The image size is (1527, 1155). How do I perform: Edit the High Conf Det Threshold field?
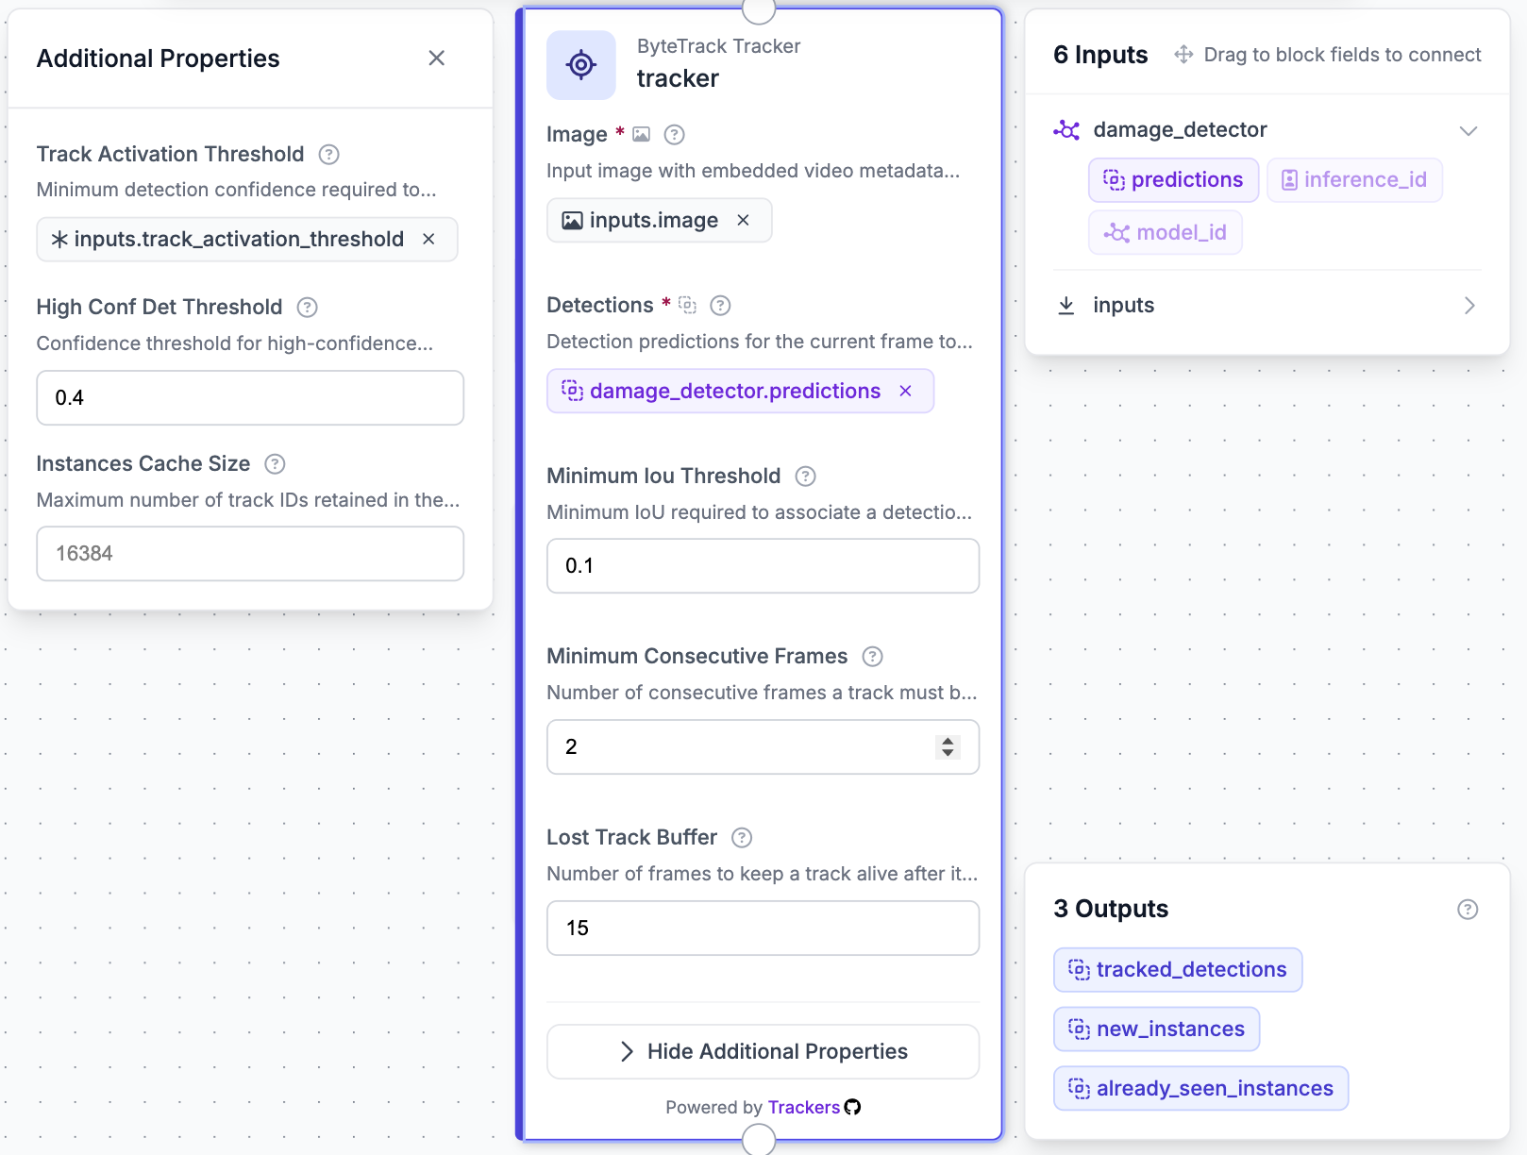click(x=250, y=397)
